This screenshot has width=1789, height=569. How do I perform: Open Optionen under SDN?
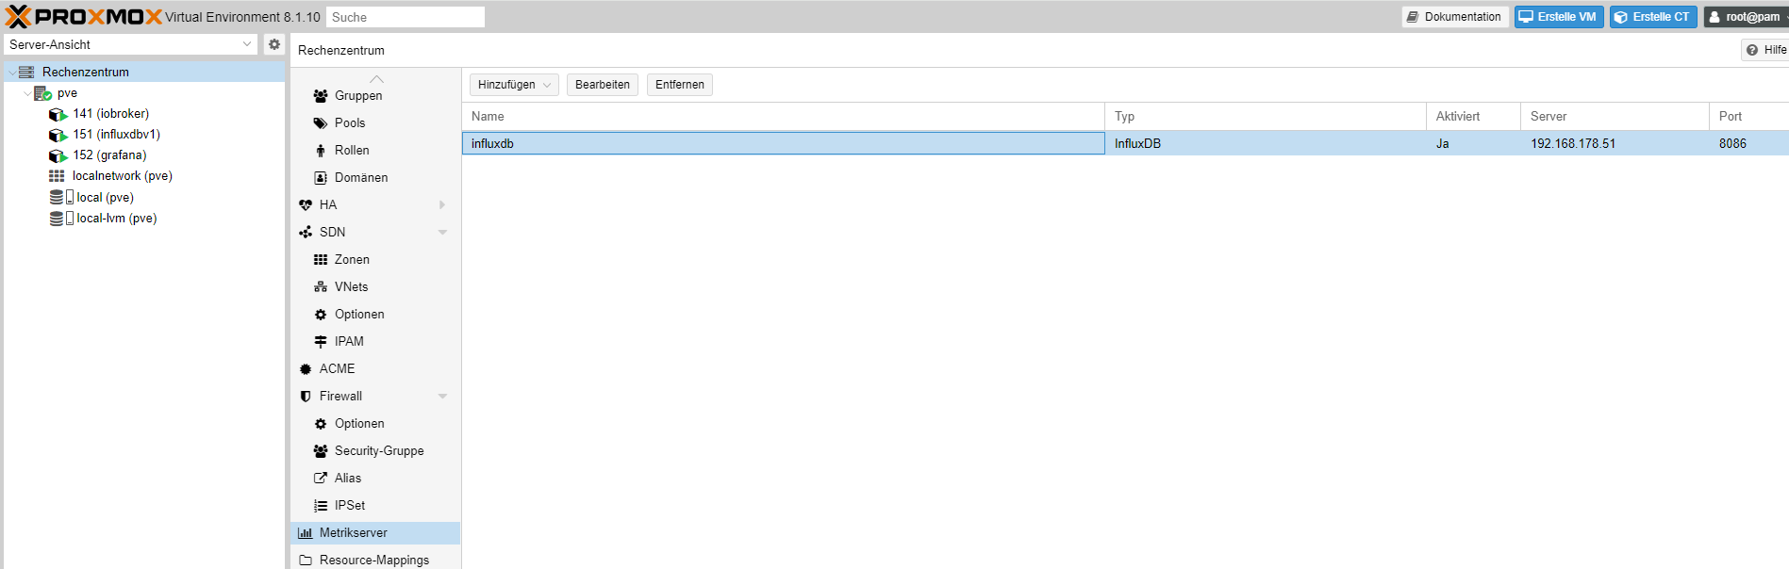pos(375,315)
